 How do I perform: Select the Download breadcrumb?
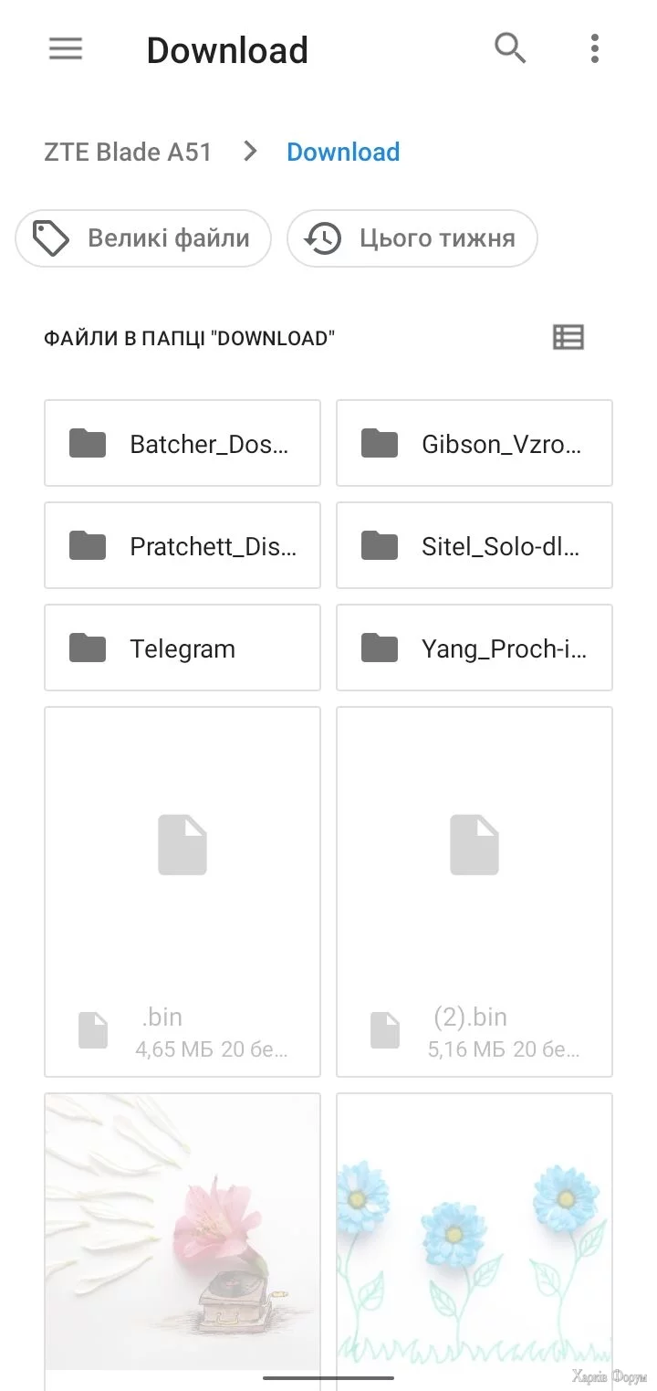343,152
